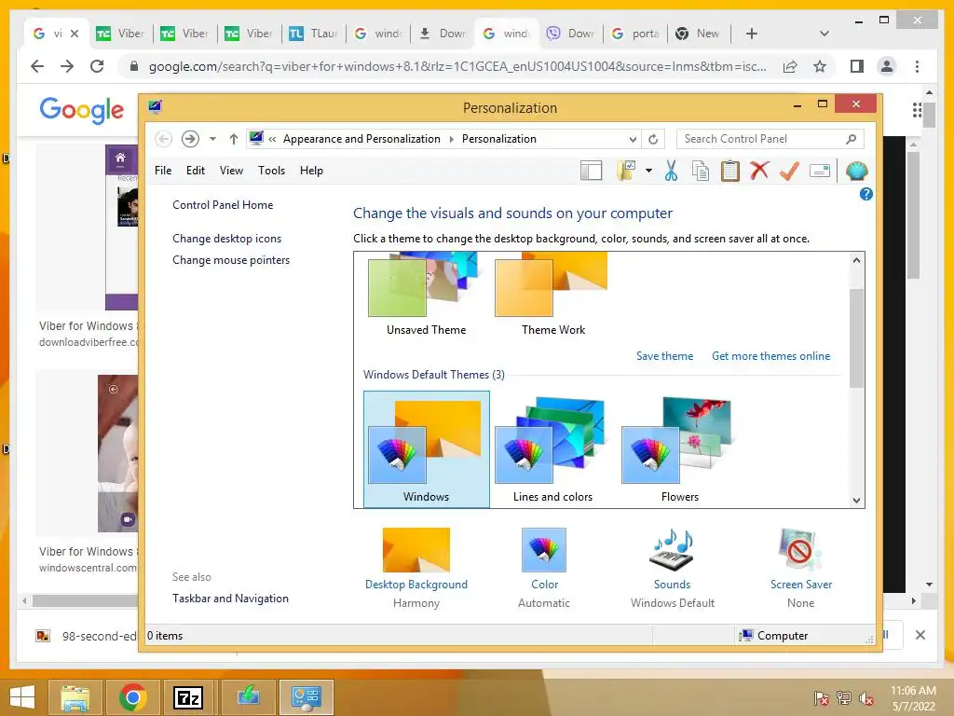Go to Control Panel Home

223,205
